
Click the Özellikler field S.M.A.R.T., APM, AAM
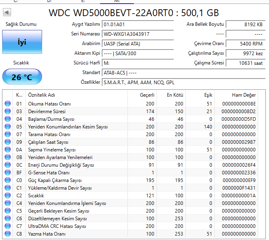coord(184,83)
